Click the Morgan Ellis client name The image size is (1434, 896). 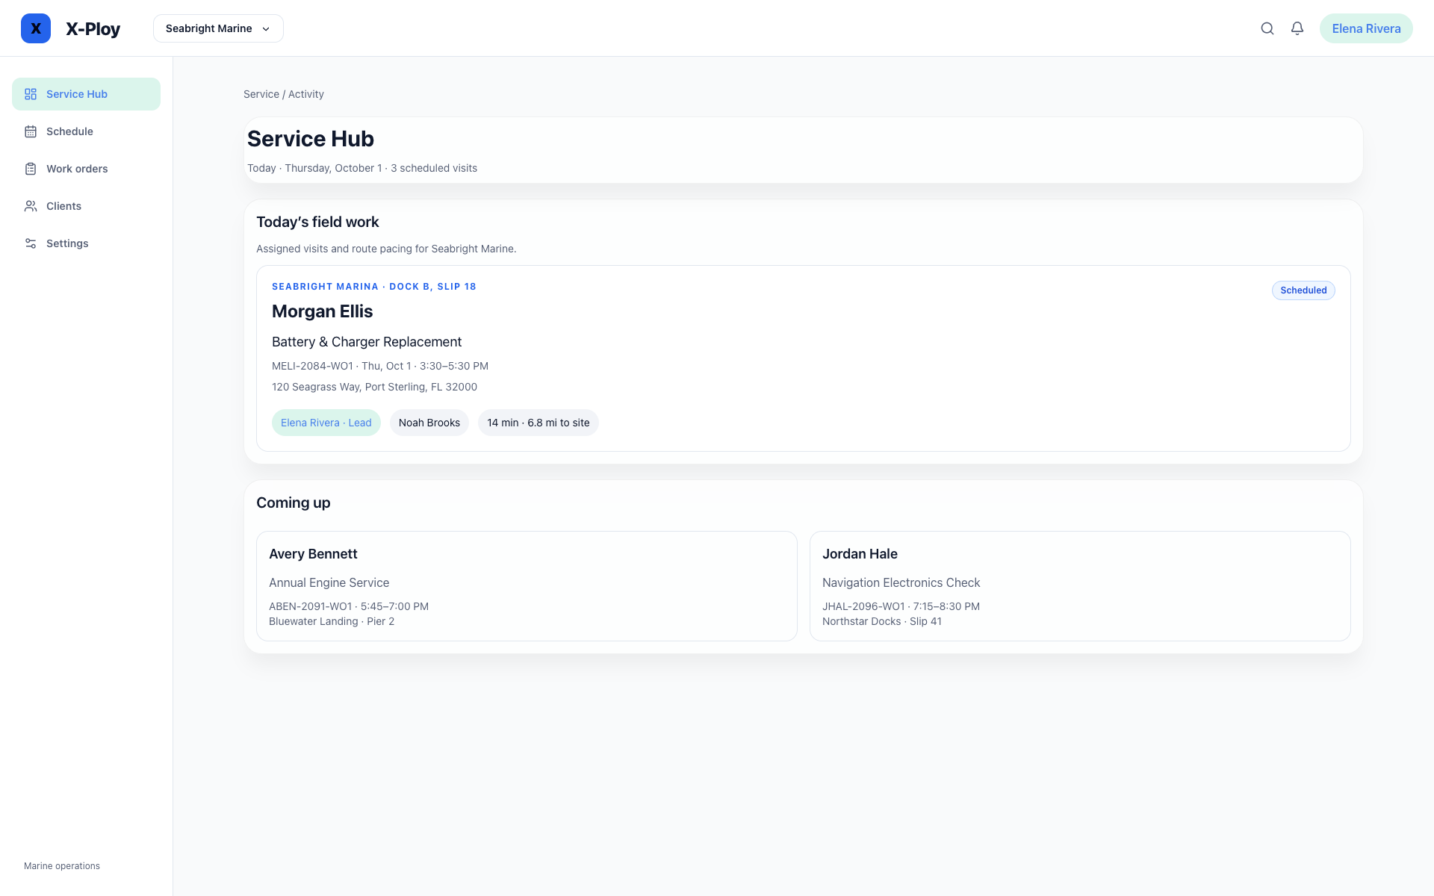[x=322, y=311]
